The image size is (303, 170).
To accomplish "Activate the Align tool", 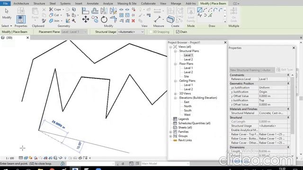I will [85, 11].
